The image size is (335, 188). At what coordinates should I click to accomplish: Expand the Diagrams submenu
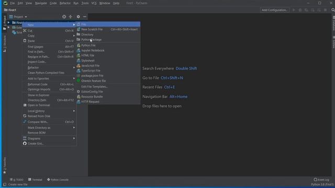[49, 138]
